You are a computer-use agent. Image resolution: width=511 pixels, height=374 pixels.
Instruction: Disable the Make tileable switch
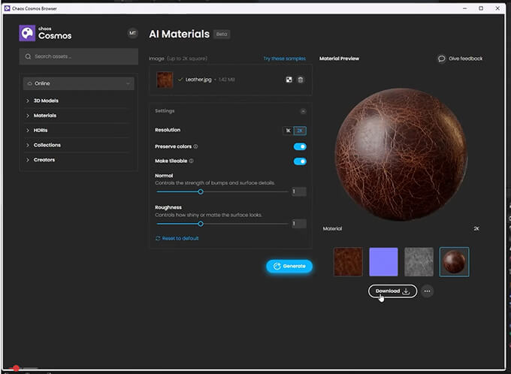300,161
